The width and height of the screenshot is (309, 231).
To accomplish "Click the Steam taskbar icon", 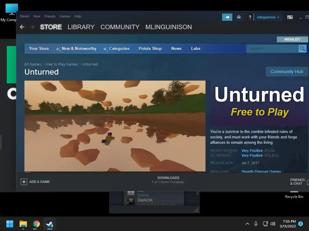I will coord(49,224).
